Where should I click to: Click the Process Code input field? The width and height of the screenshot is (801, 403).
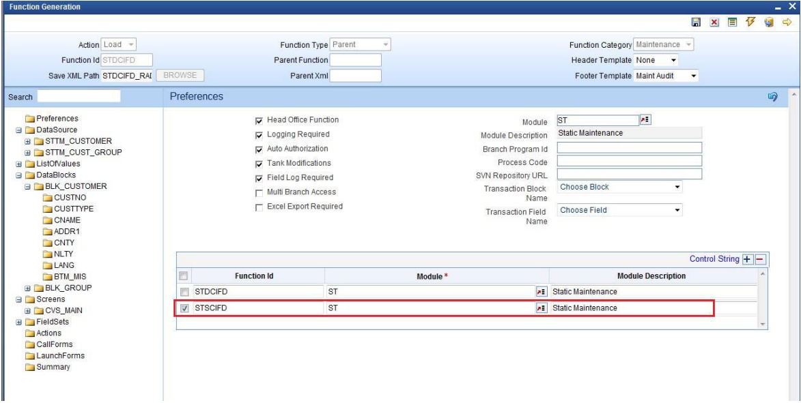(x=630, y=161)
